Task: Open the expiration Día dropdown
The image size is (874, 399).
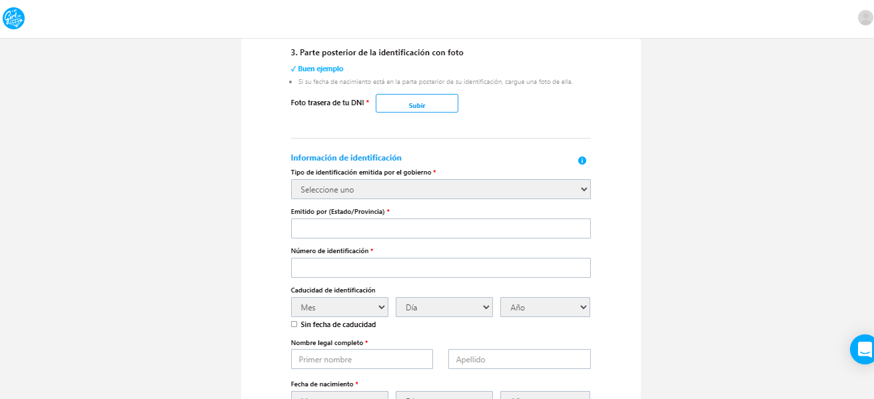Action: coord(444,307)
